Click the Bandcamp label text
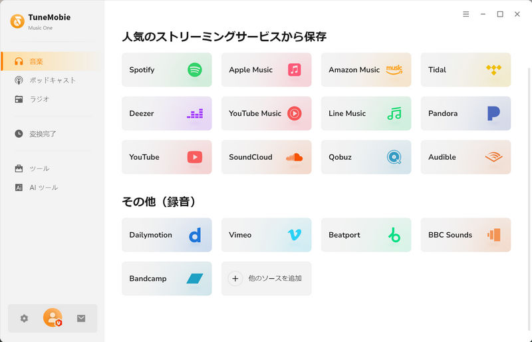 coord(148,279)
